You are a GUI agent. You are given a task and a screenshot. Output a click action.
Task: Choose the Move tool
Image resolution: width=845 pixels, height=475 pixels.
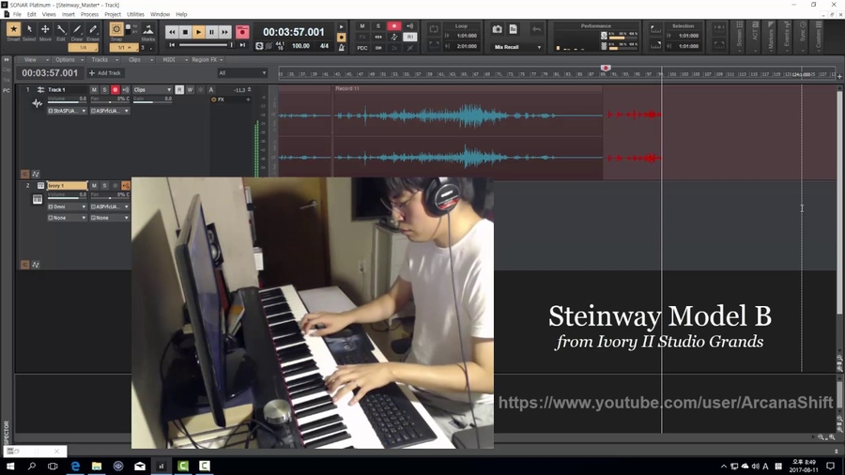tap(45, 30)
